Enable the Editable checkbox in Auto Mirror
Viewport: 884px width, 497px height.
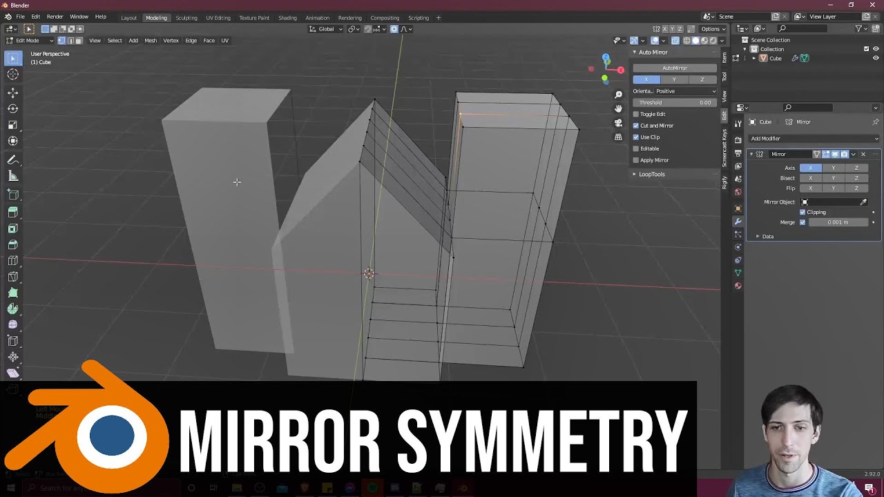(637, 148)
